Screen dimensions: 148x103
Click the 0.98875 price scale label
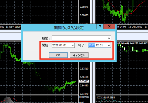click(x=84, y=7)
